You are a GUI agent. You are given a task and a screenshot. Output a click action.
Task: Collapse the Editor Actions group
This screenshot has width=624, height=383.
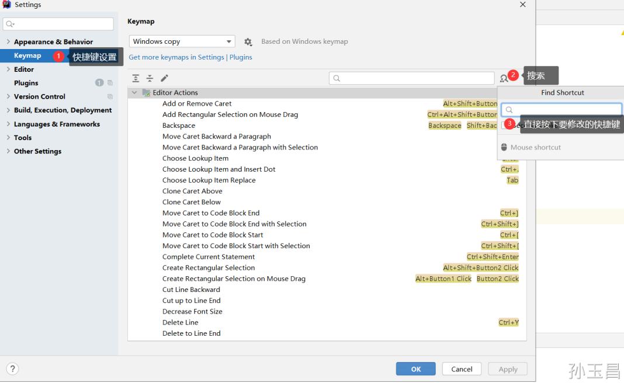coord(134,92)
